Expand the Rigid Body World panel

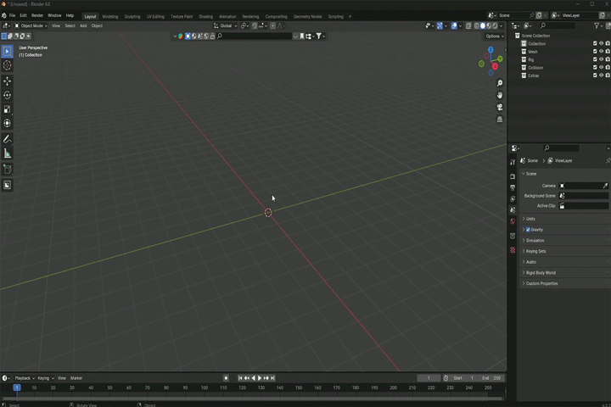coord(540,273)
